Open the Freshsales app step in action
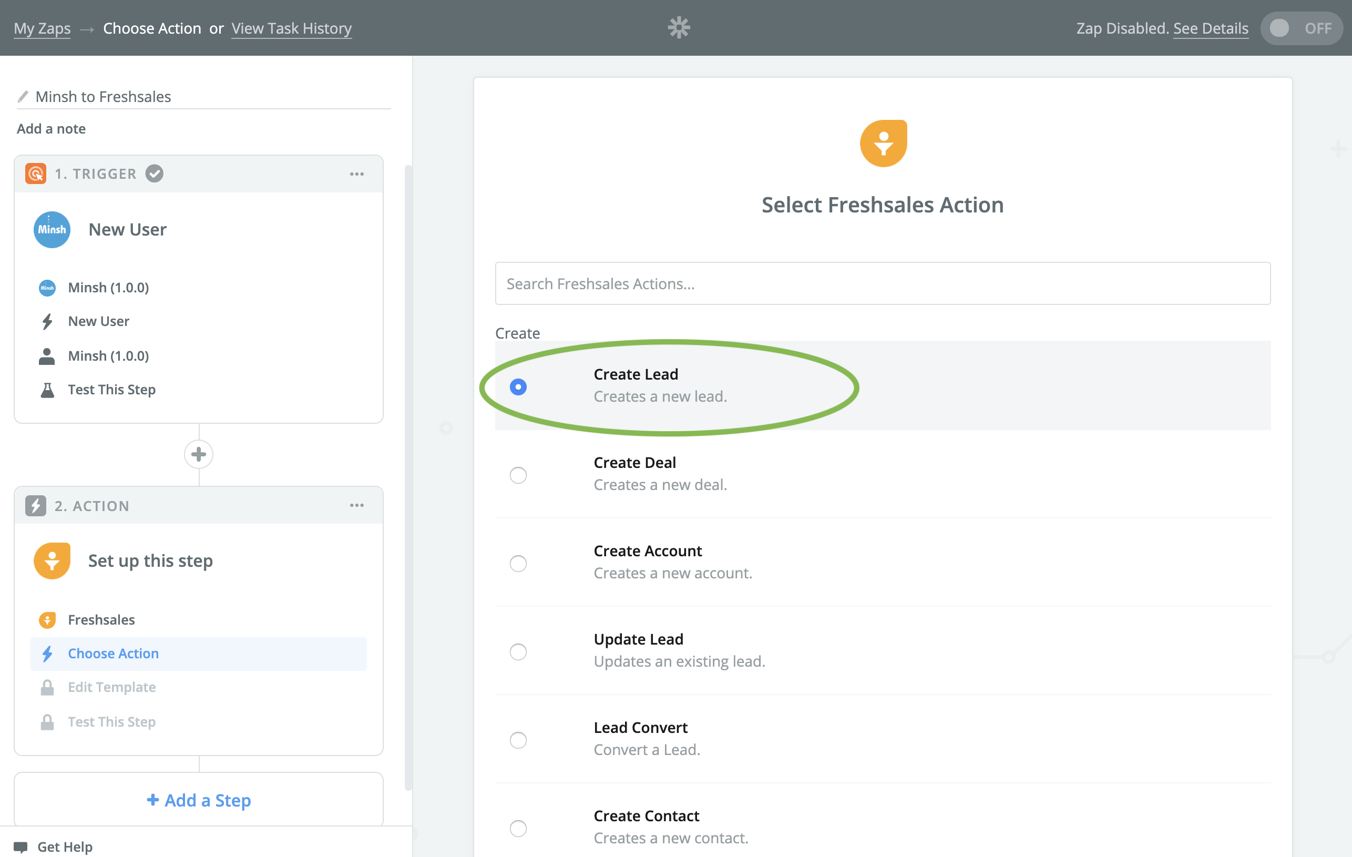The height and width of the screenshot is (857, 1352). tap(199, 619)
